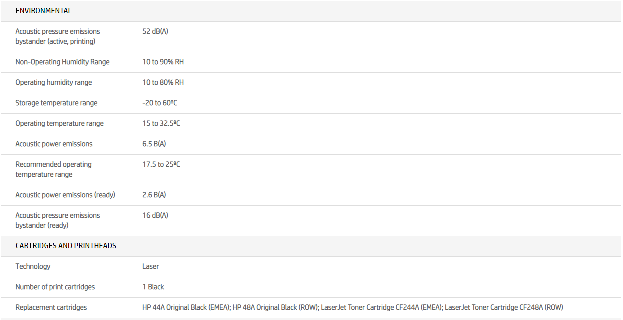Select the Recommended operating temperature range label
Screen dimensions: 623x320
point(53,169)
